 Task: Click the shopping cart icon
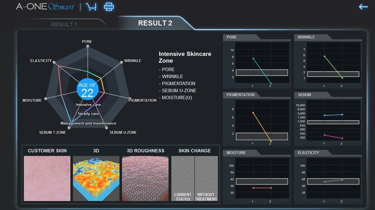tap(91, 7)
